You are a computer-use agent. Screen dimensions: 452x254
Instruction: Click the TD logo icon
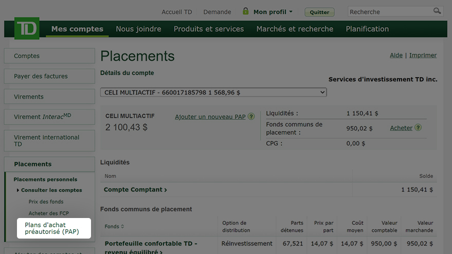27,28
